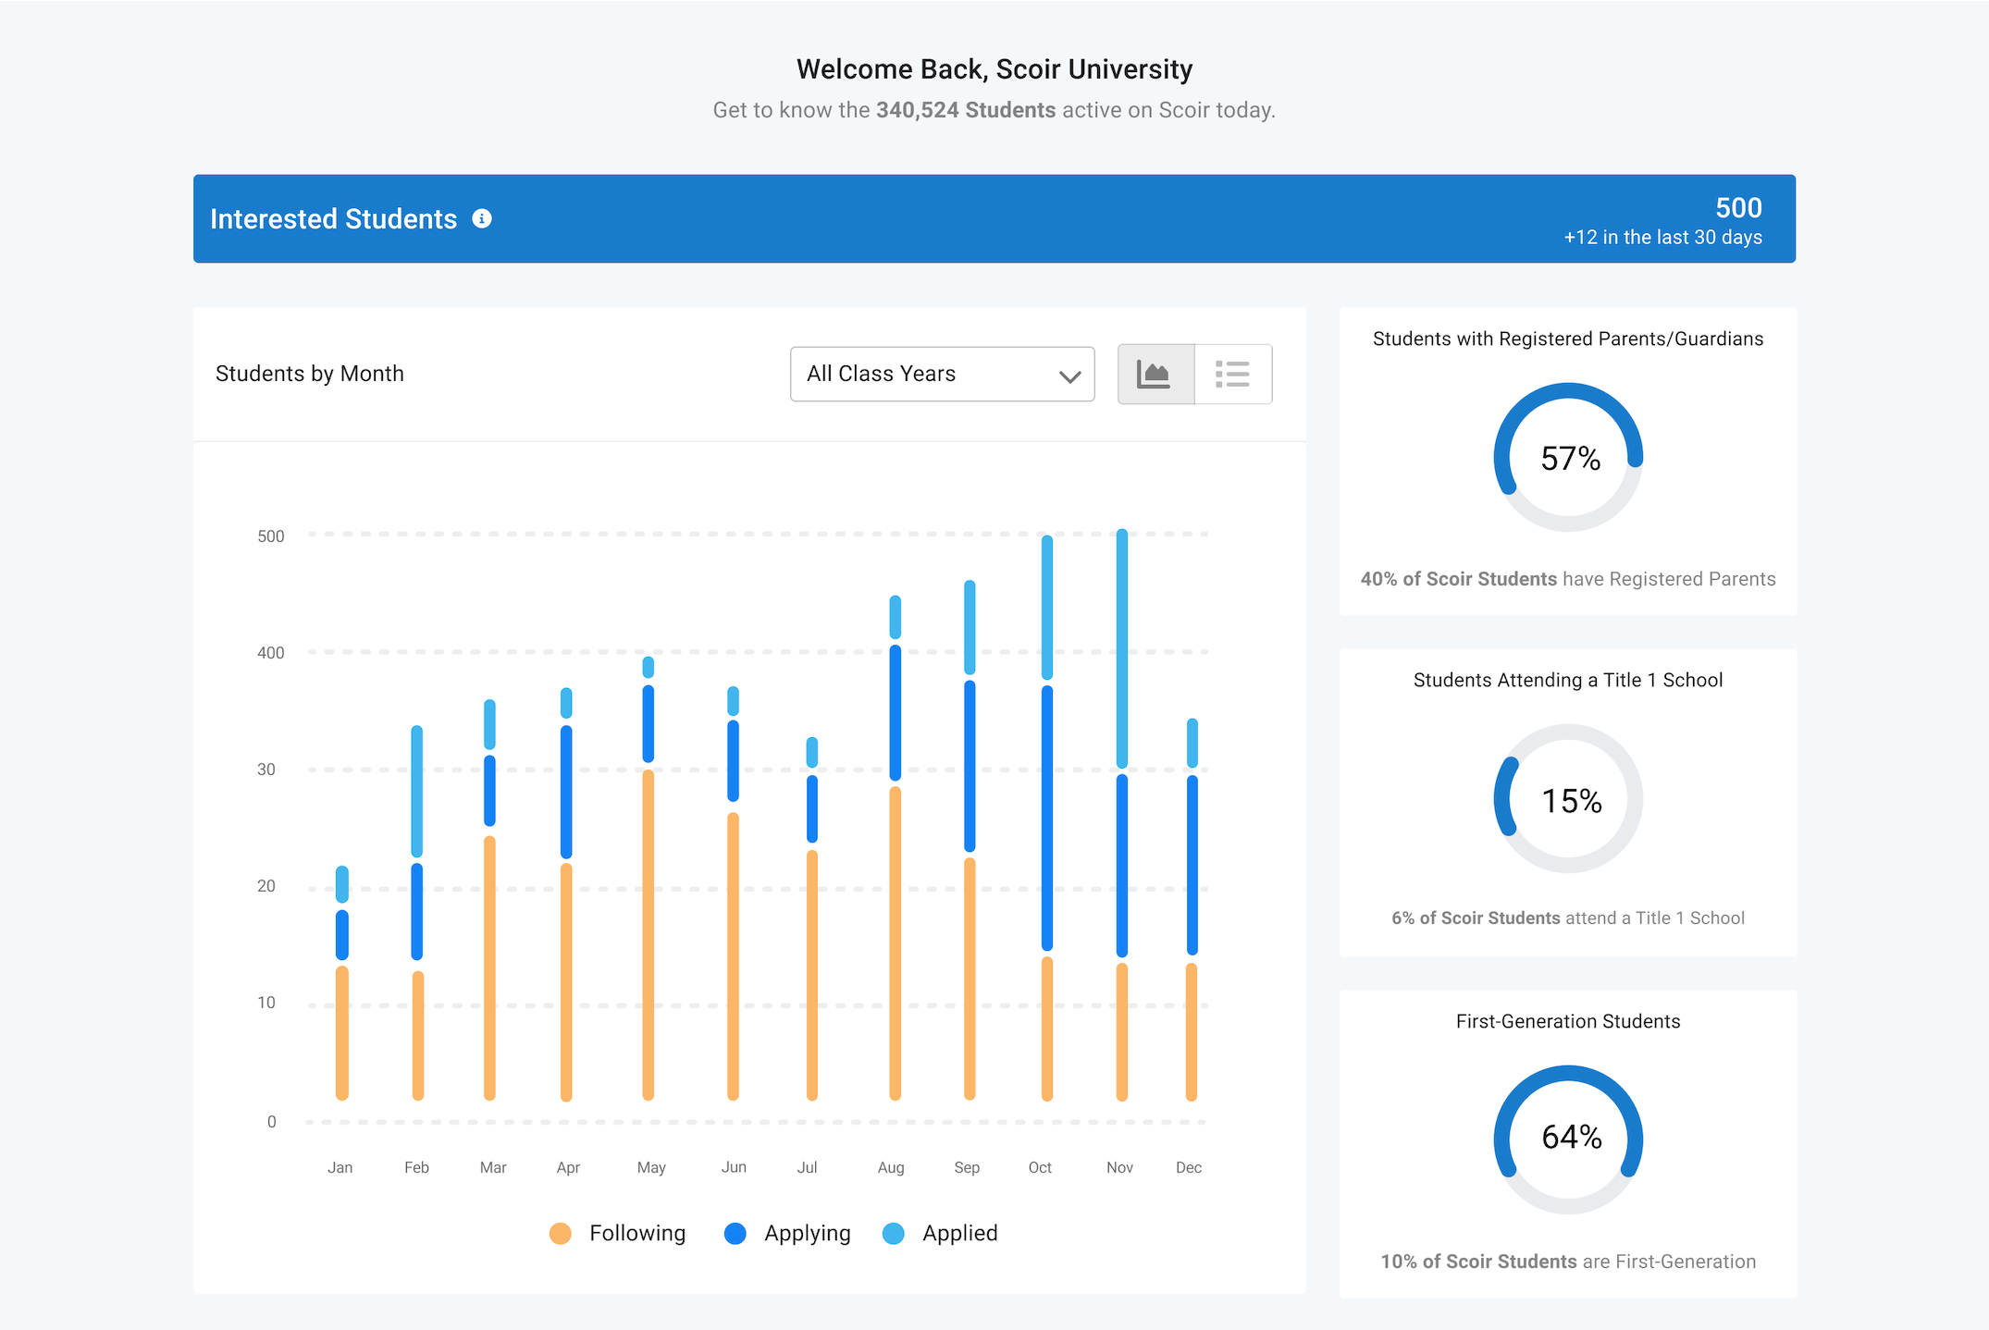
Task: Click the Jul bar's dark blue Applying segment
Action: pyautogui.click(x=812, y=808)
